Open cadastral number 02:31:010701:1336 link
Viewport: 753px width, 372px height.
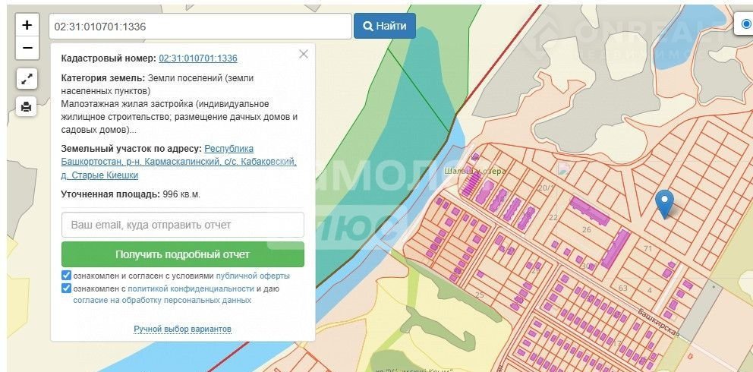tap(198, 58)
